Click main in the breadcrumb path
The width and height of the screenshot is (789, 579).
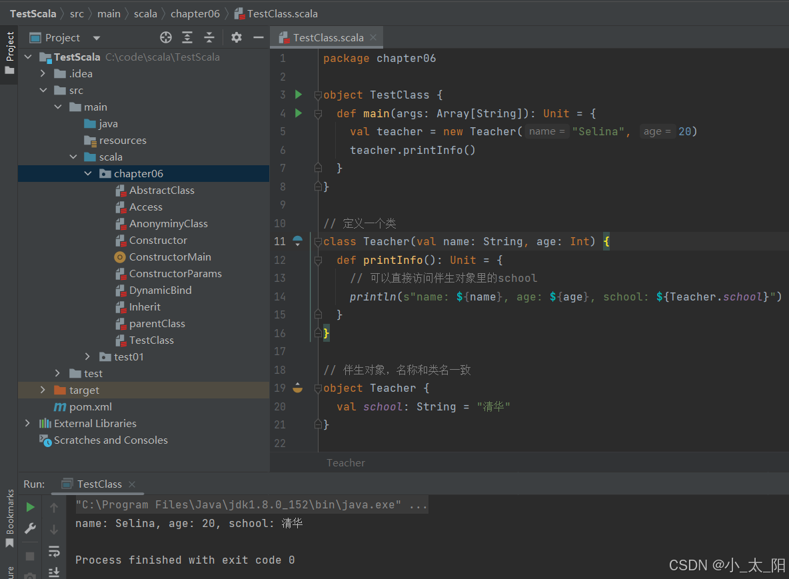[109, 13]
